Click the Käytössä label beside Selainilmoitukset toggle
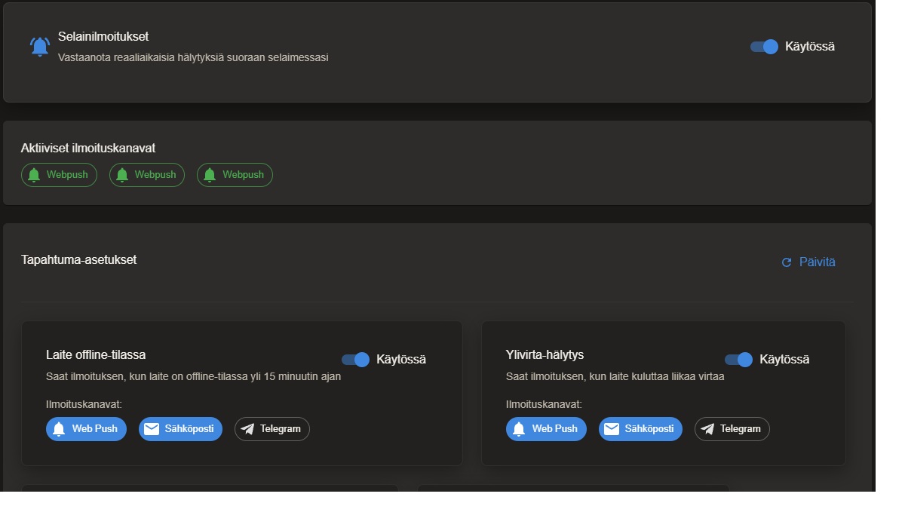 click(x=809, y=47)
